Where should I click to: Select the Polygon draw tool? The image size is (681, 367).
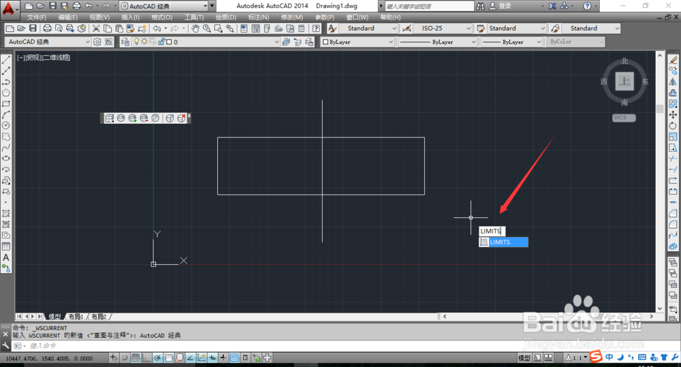[6, 93]
